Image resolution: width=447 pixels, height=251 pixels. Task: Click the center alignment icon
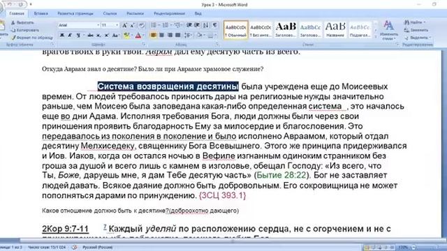161,36
